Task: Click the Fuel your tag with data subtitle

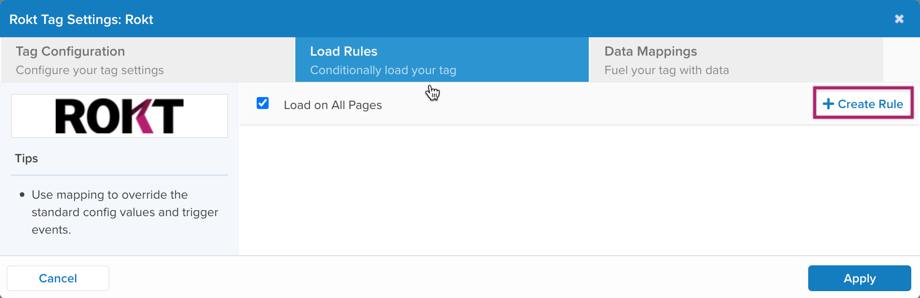Action: [x=667, y=70]
